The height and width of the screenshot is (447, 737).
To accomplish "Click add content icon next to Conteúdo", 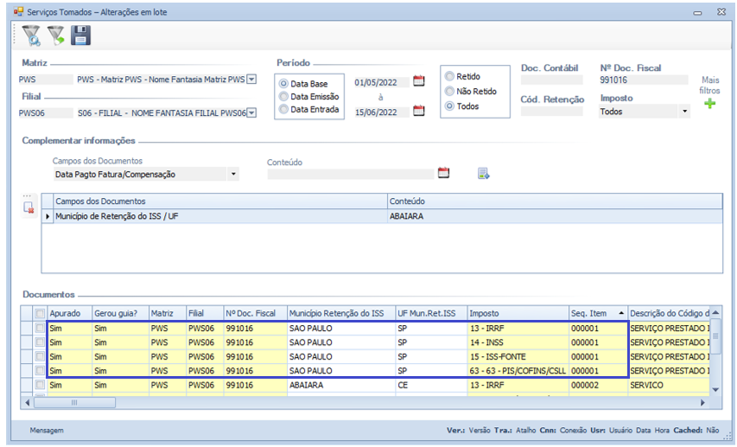I will (484, 173).
